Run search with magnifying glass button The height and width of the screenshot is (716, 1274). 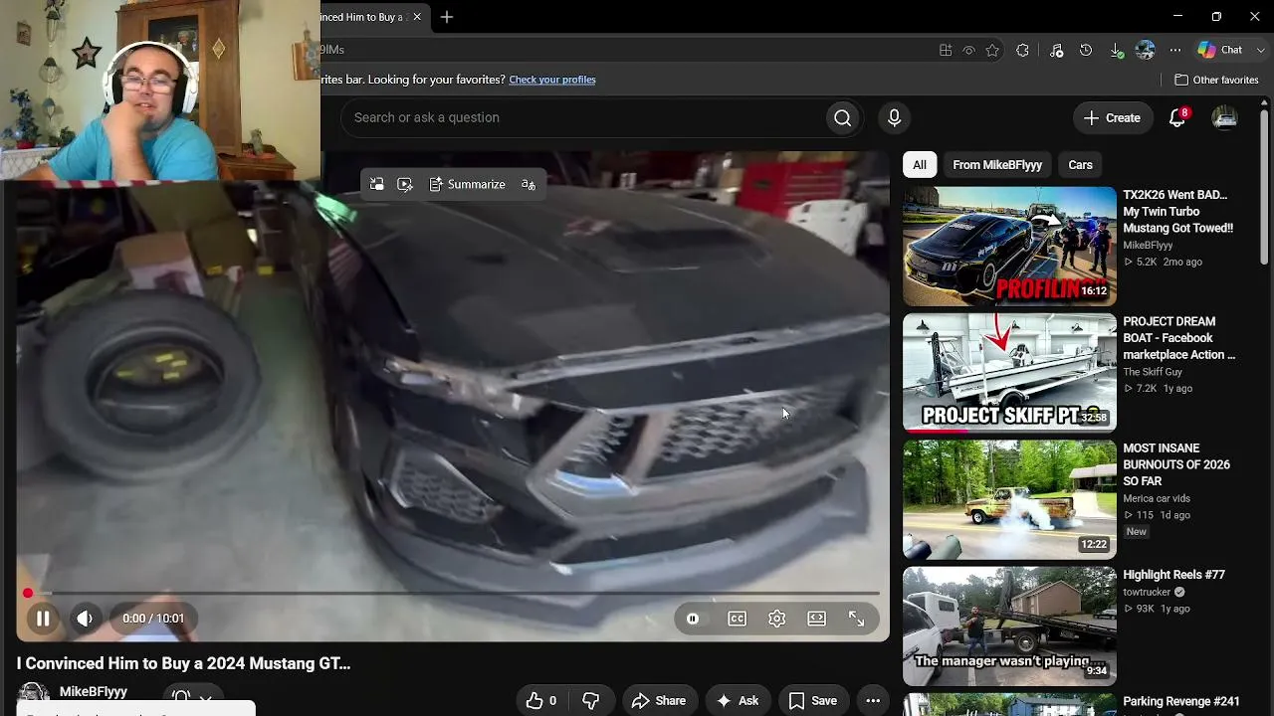pyautogui.click(x=843, y=117)
